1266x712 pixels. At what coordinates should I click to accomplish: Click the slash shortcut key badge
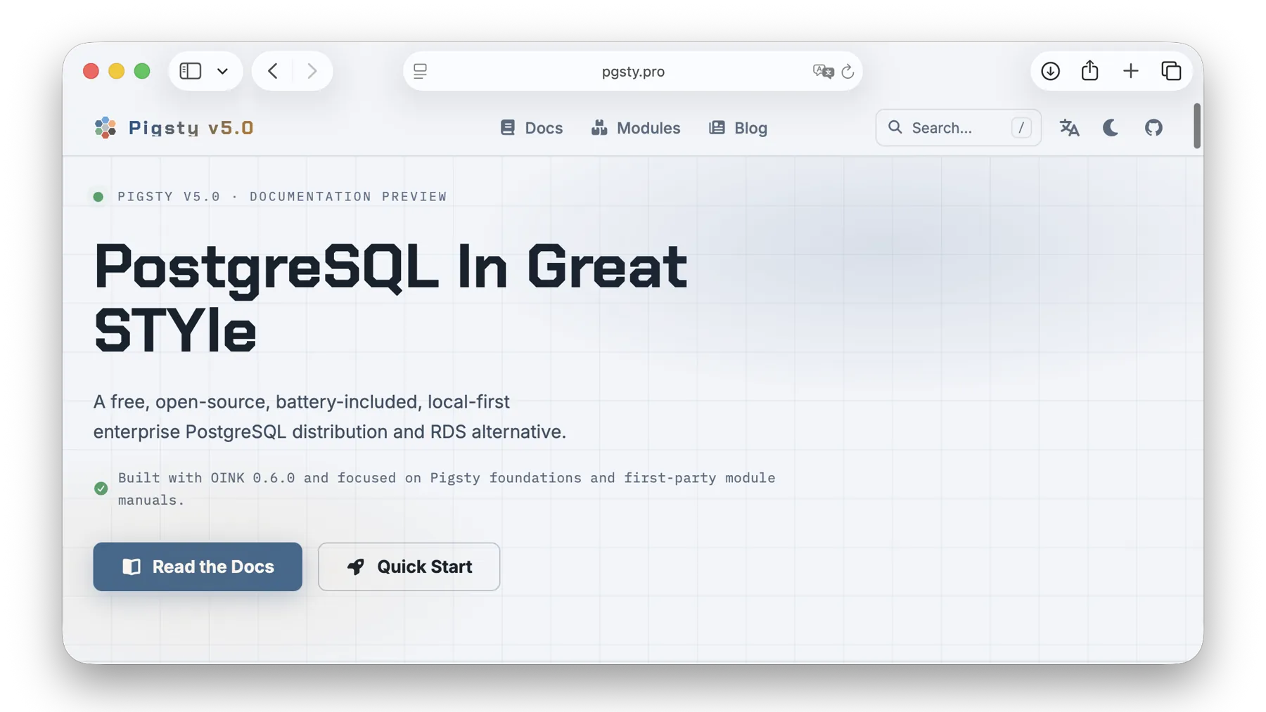1021,128
